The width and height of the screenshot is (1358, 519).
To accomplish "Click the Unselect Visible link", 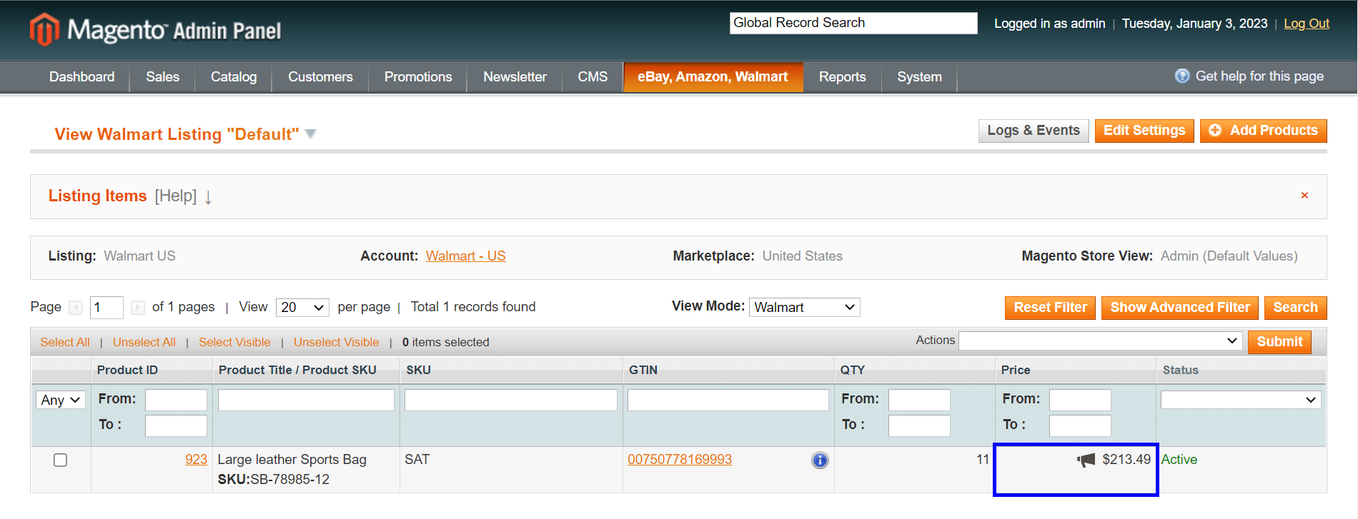I will pyautogui.click(x=337, y=342).
